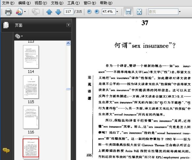Image resolution: width=192 pixels, height=160 pixels.
Task: Click the zoom in plus button
Action: coord(96,12)
